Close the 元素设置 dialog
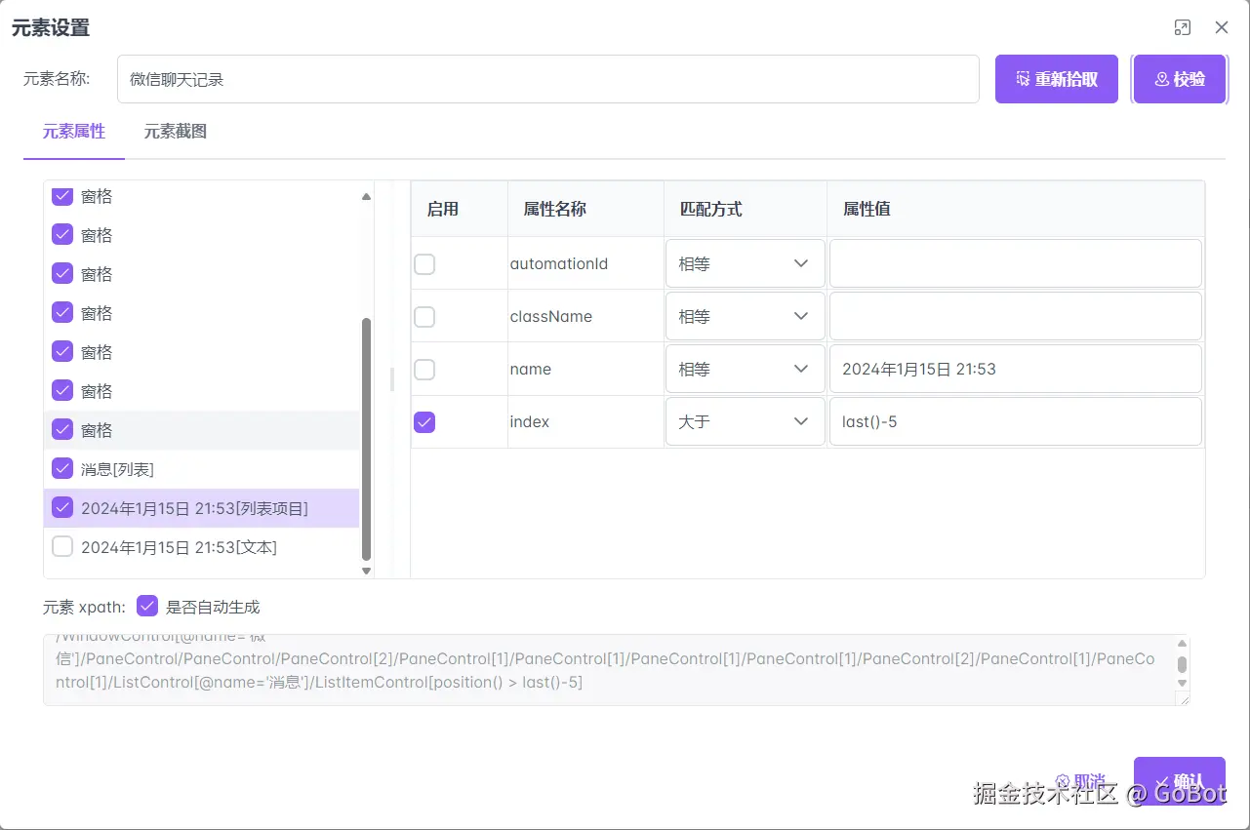This screenshot has height=830, width=1250. 1222,27
